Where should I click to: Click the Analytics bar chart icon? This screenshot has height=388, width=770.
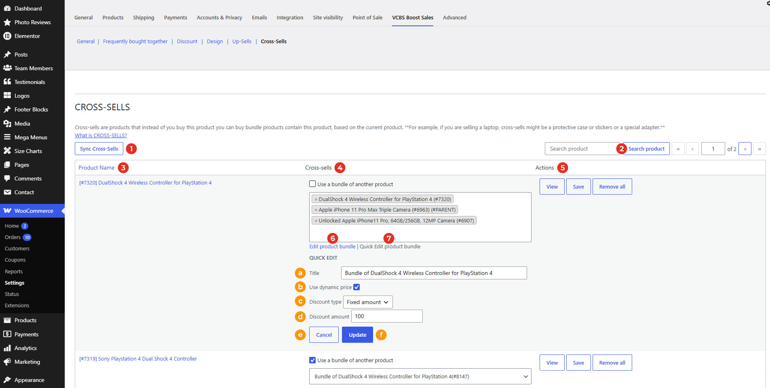7,348
